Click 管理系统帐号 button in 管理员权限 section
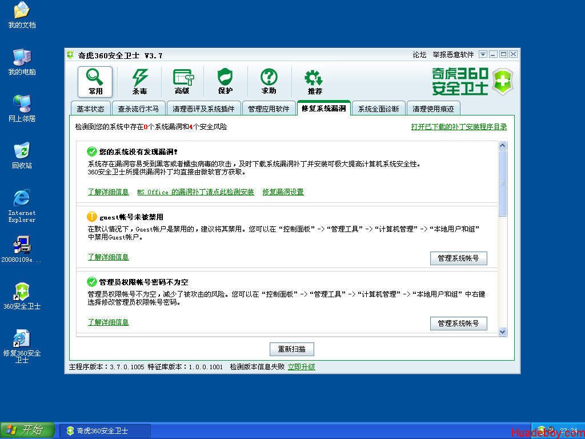This screenshot has height=439, width=585. [459, 324]
